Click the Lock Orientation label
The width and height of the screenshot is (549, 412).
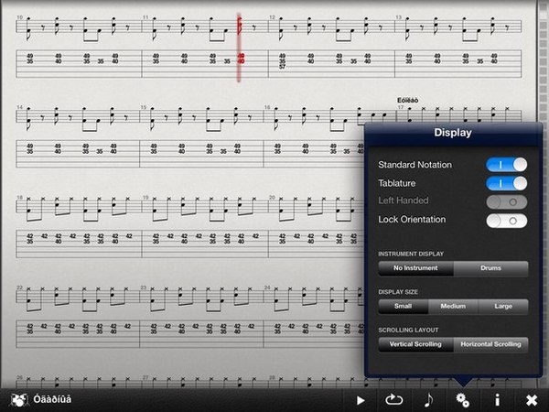(412, 220)
